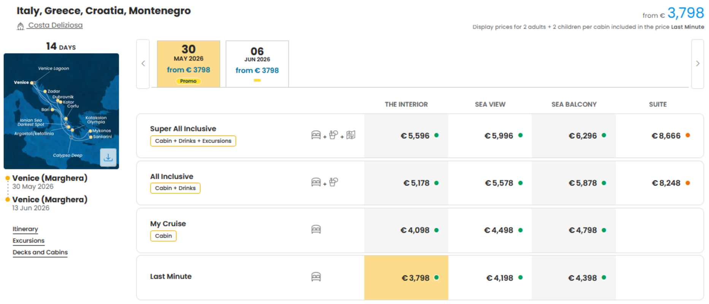709x304 pixels.
Task: Choose Super All Inclusive Interior at €5,596
Action: coord(406,136)
